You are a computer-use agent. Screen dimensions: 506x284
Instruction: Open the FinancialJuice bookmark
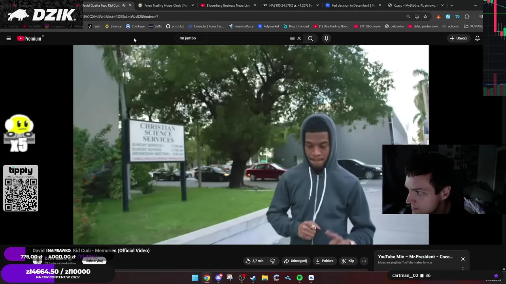pyautogui.click(x=241, y=26)
